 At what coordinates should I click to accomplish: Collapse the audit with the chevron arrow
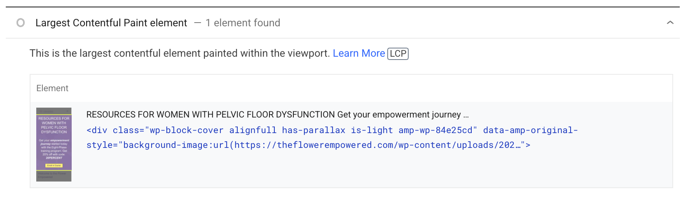tap(670, 23)
